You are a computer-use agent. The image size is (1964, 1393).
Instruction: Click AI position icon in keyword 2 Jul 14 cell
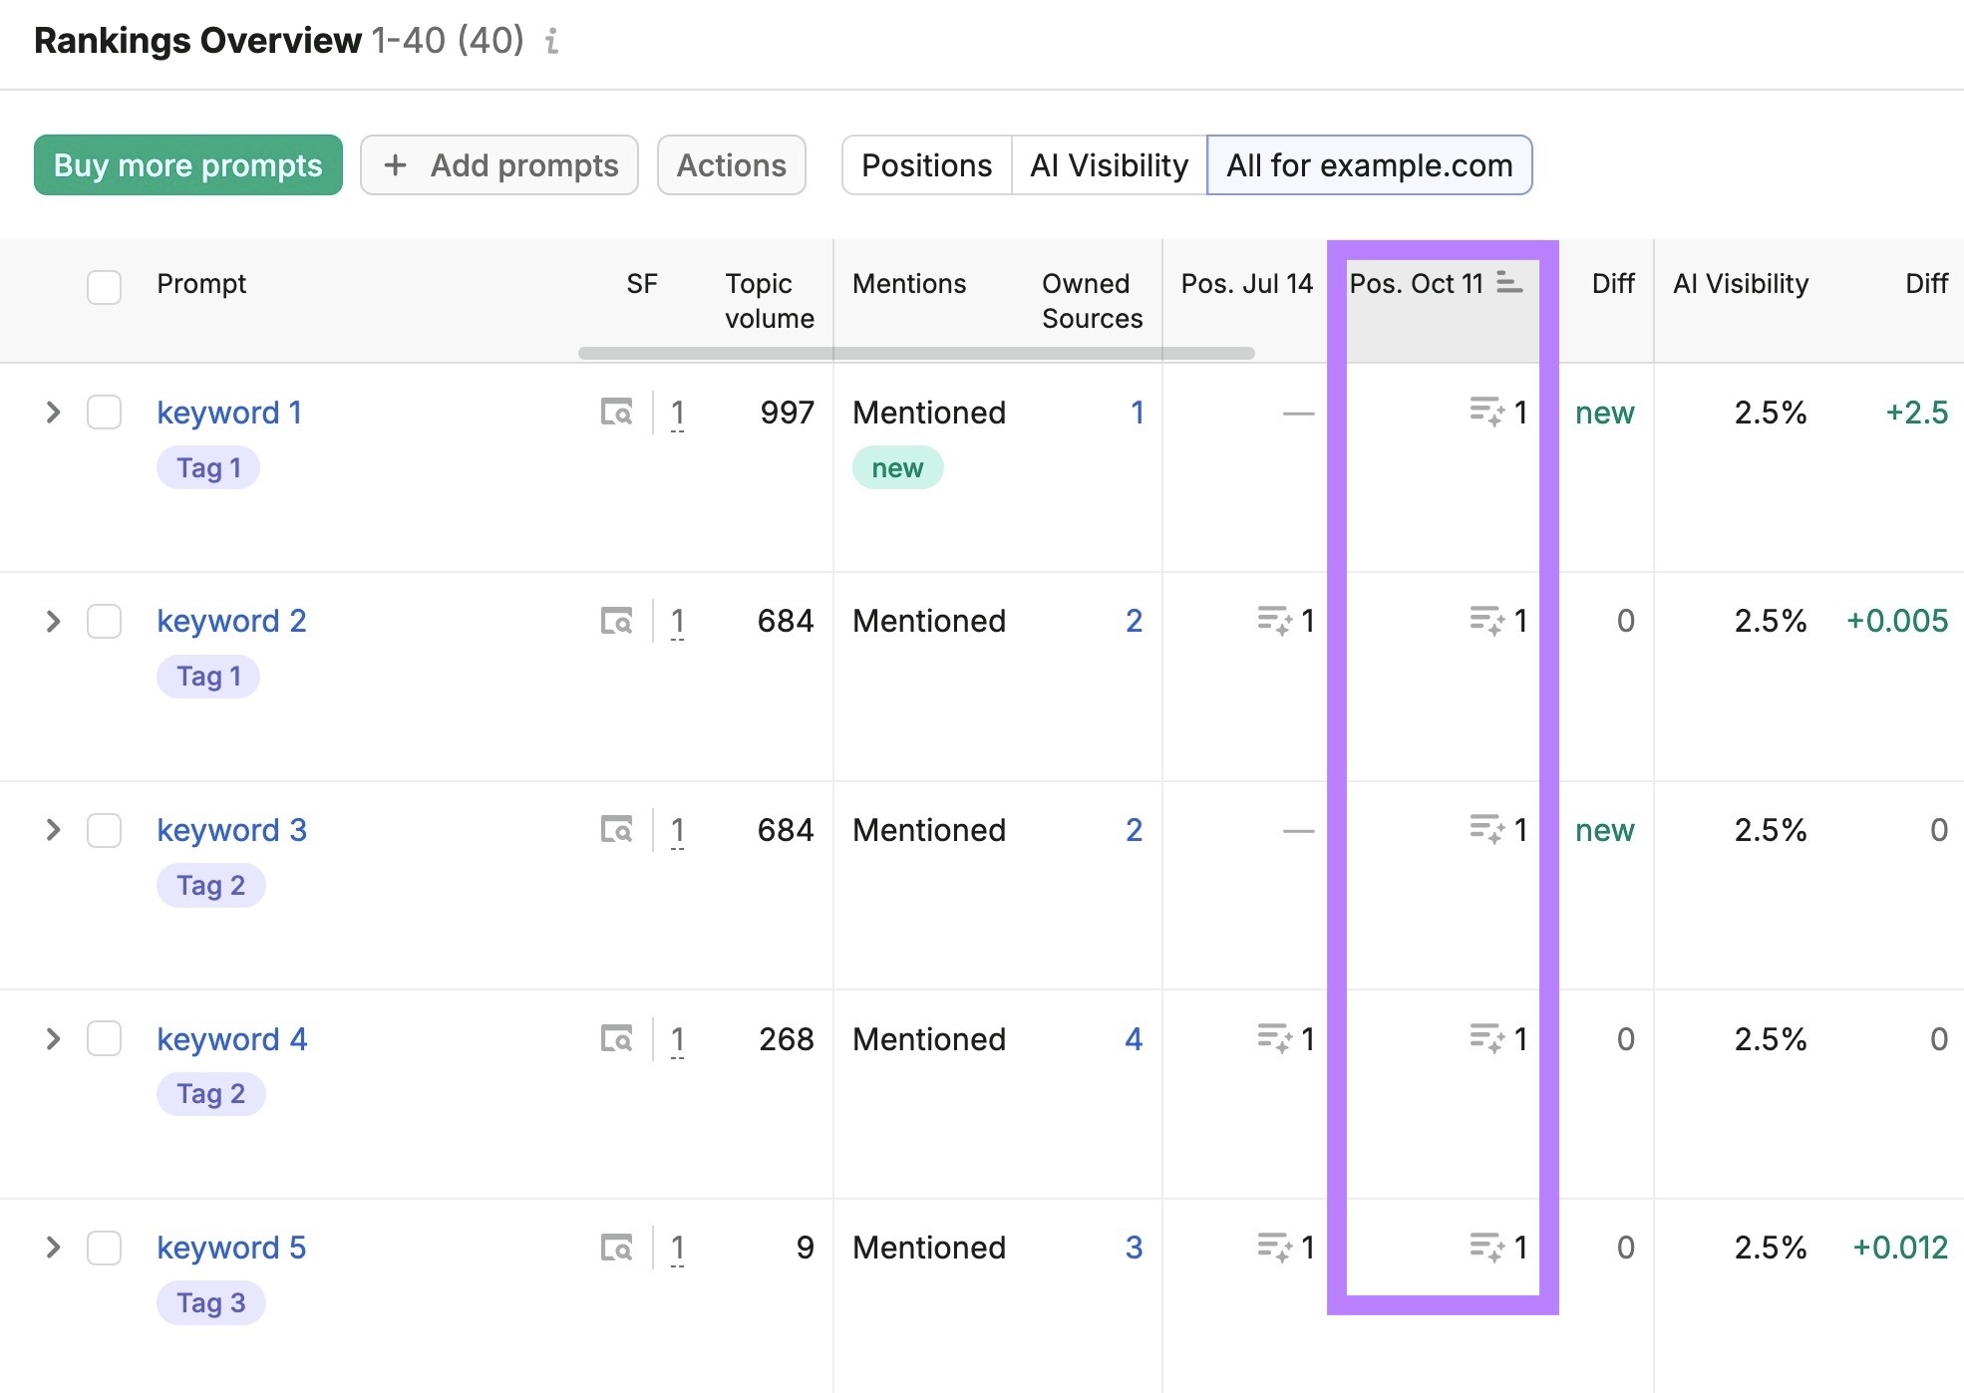[1275, 621]
